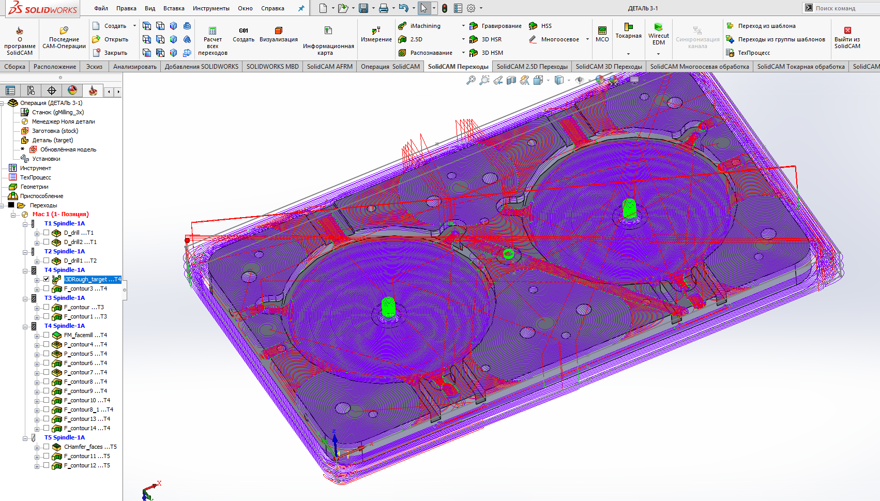Launch Визуализация simulation

tap(279, 31)
